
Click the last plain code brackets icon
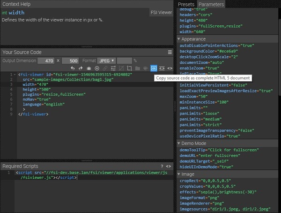click(x=170, y=68)
